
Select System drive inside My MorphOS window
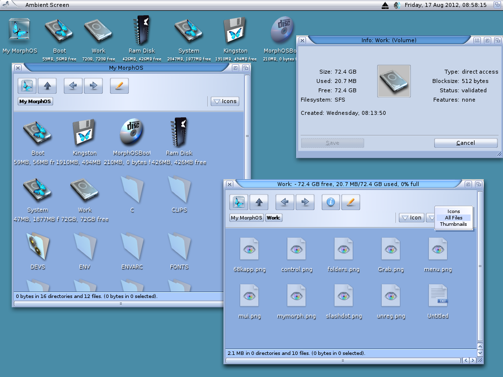coord(37,190)
